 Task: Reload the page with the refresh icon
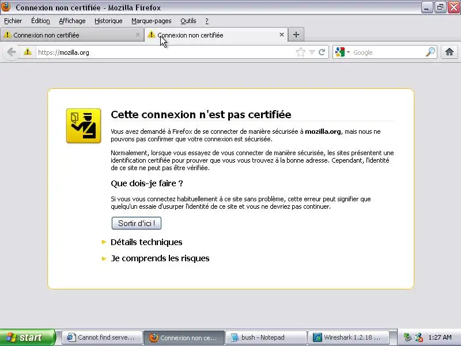[x=322, y=52]
